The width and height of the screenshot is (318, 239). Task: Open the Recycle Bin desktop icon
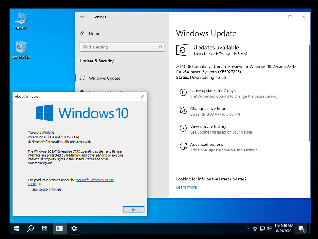tap(21, 50)
